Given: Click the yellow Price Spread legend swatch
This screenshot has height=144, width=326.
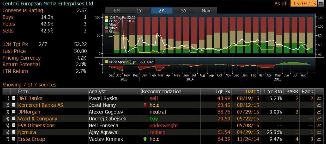Looking at the screenshot, I should click(107, 62).
